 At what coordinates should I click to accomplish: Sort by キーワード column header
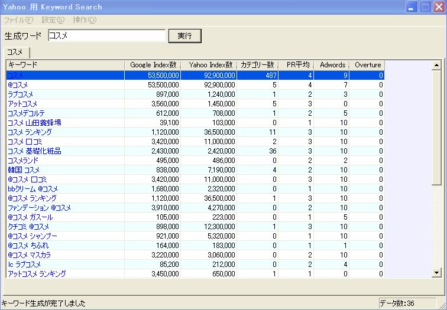click(65, 65)
